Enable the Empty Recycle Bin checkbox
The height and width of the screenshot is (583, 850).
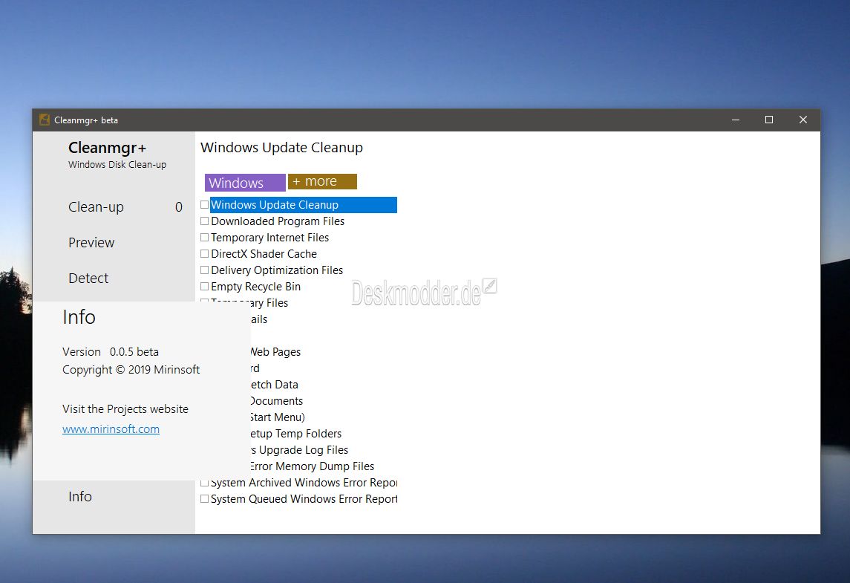204,287
